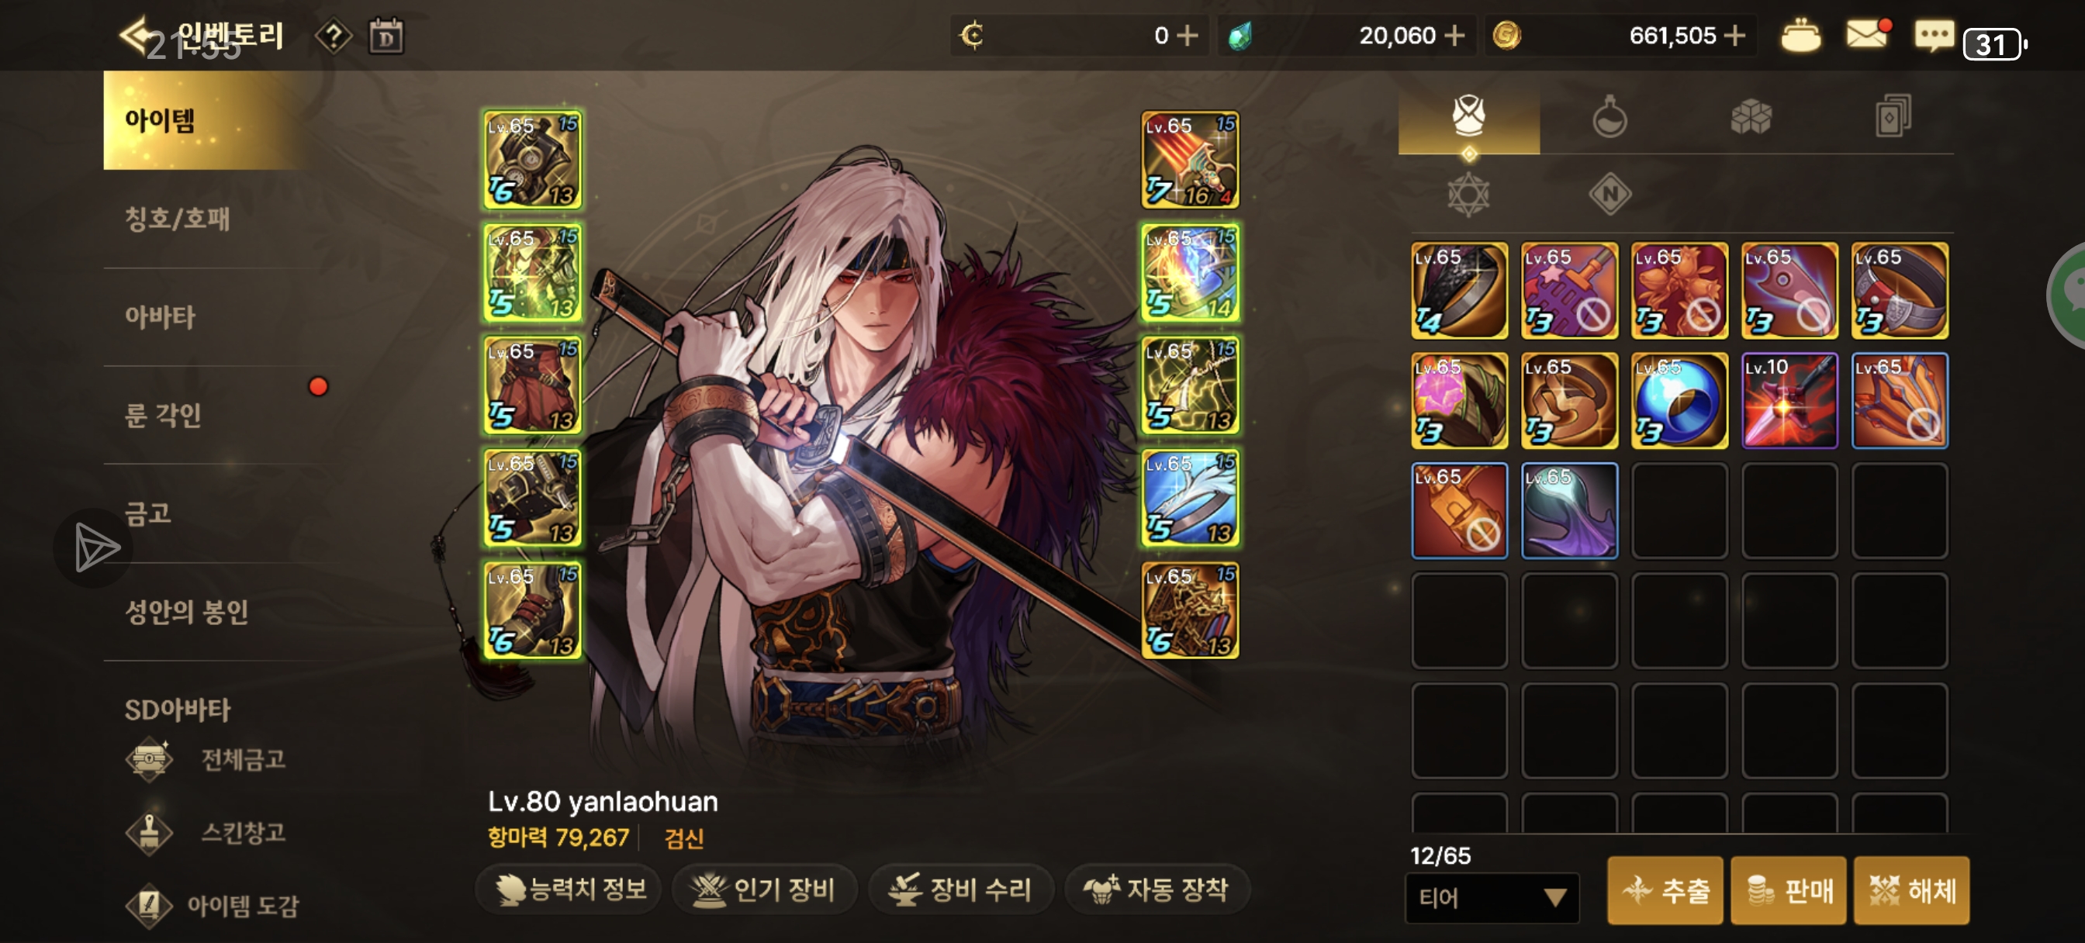Open the mail envelope icon

1867,35
